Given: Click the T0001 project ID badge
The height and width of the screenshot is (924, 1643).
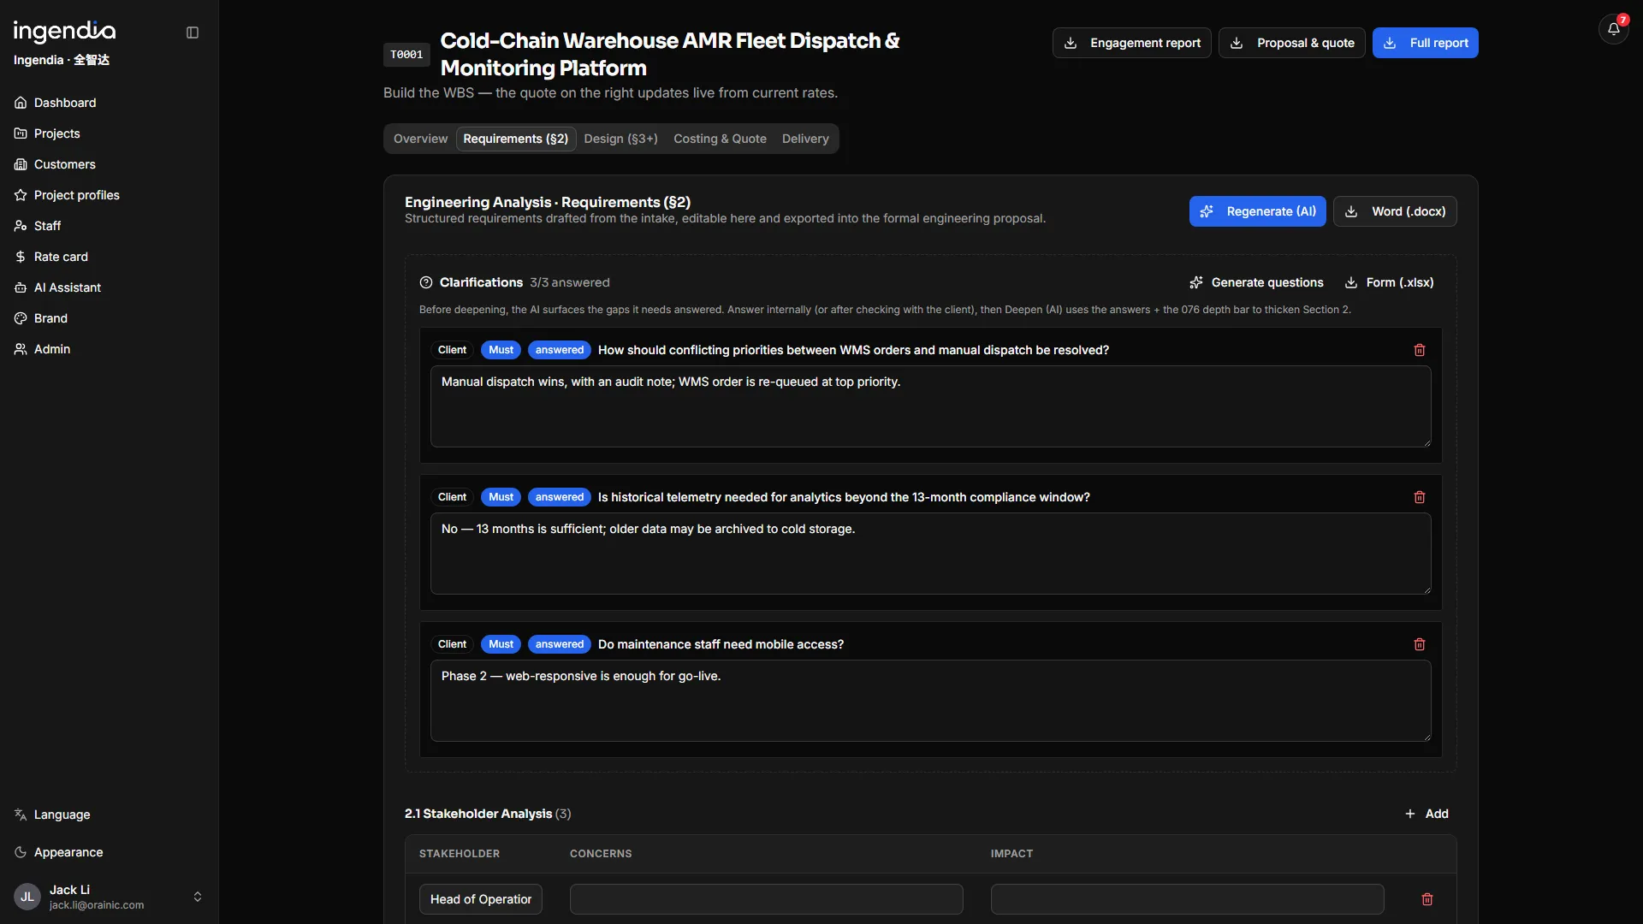Looking at the screenshot, I should 406,55.
